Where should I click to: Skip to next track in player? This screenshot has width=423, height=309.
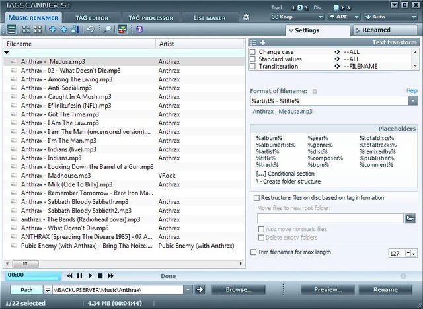110,275
